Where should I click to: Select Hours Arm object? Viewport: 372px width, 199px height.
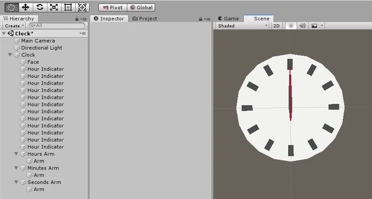click(41, 154)
